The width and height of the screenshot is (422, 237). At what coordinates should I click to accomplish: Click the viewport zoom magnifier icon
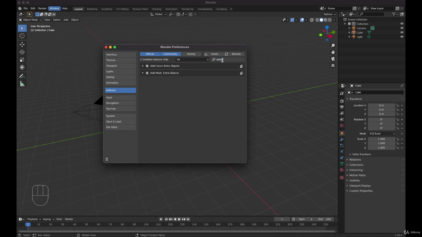[x=333, y=45]
